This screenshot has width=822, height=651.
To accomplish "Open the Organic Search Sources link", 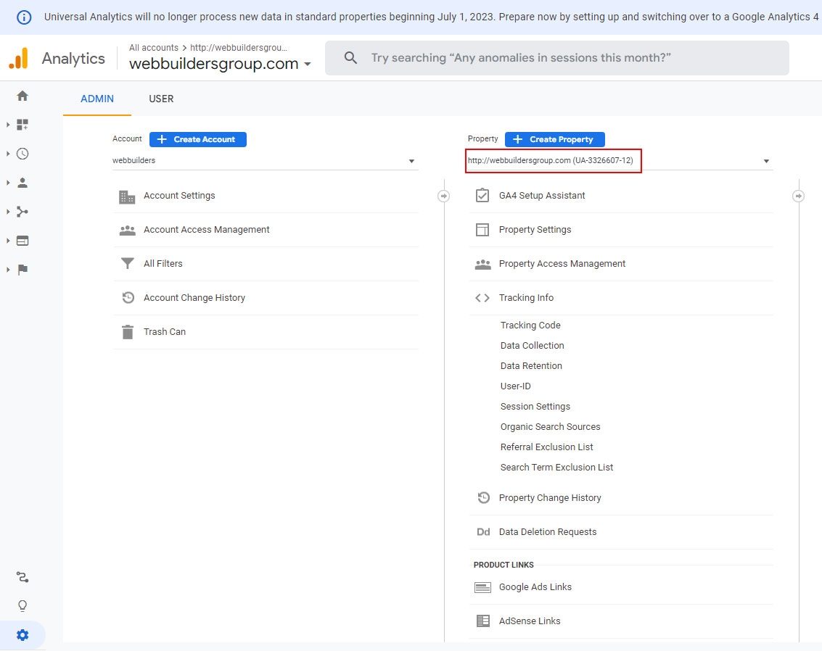I will [x=551, y=427].
